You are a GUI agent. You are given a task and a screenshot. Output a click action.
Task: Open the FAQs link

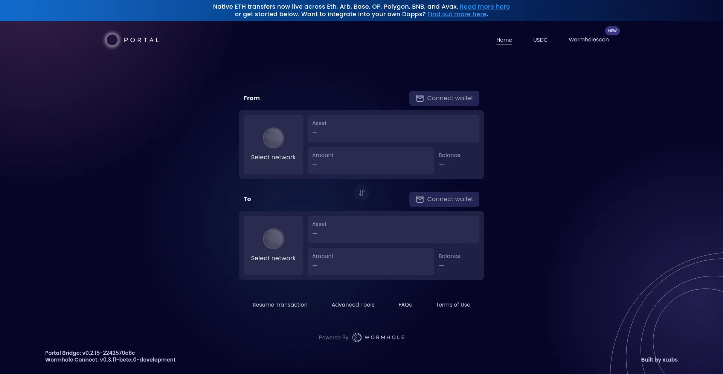pos(405,305)
